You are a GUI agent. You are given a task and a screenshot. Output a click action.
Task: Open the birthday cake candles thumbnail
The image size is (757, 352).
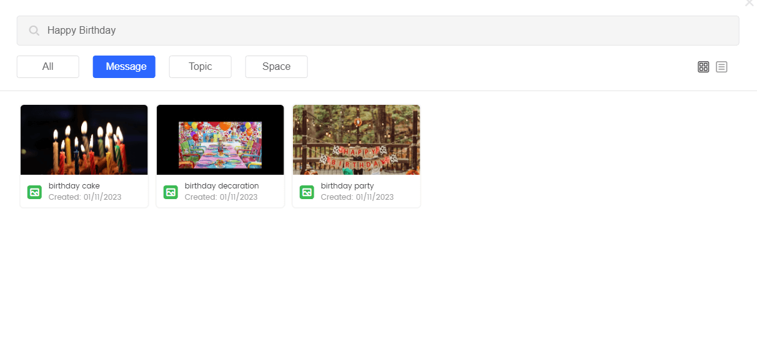(84, 140)
